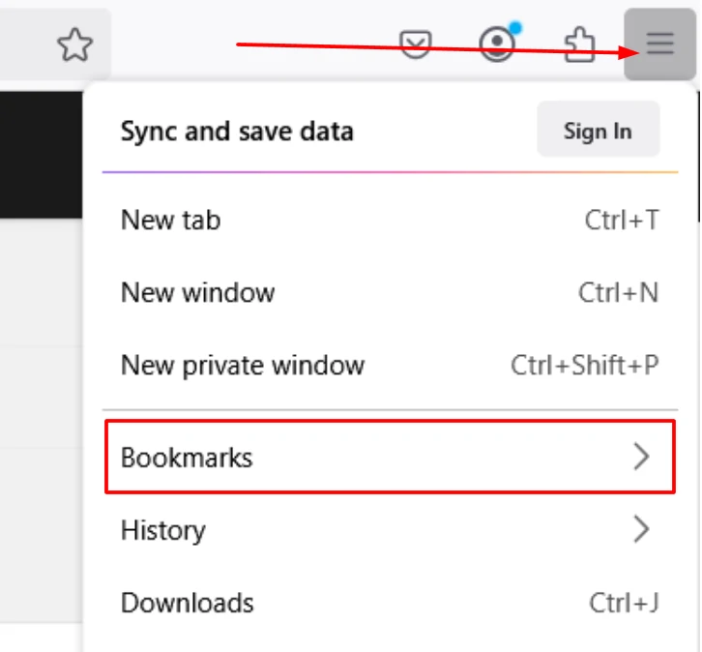This screenshot has height=652, width=702.
Task: Choose New window from the menu
Action: pos(390,293)
